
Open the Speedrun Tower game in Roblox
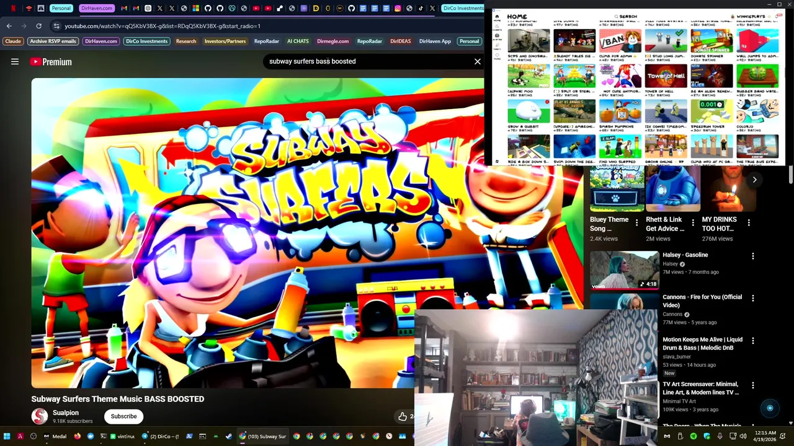click(711, 111)
